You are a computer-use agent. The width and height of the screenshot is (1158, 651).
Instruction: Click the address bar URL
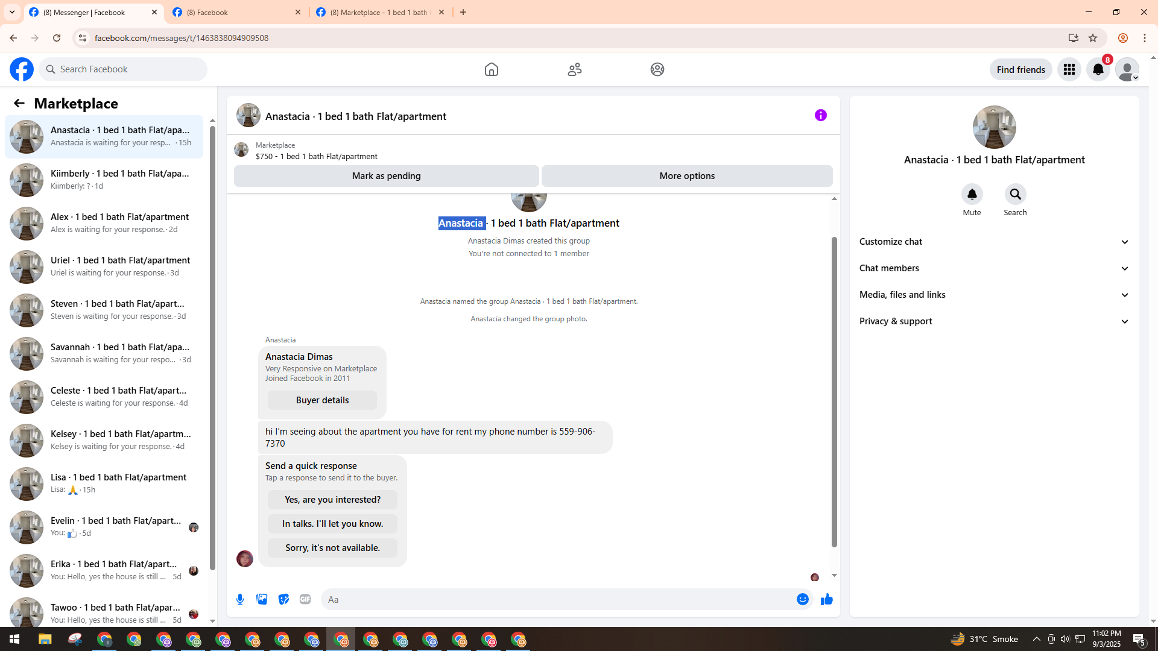click(182, 38)
